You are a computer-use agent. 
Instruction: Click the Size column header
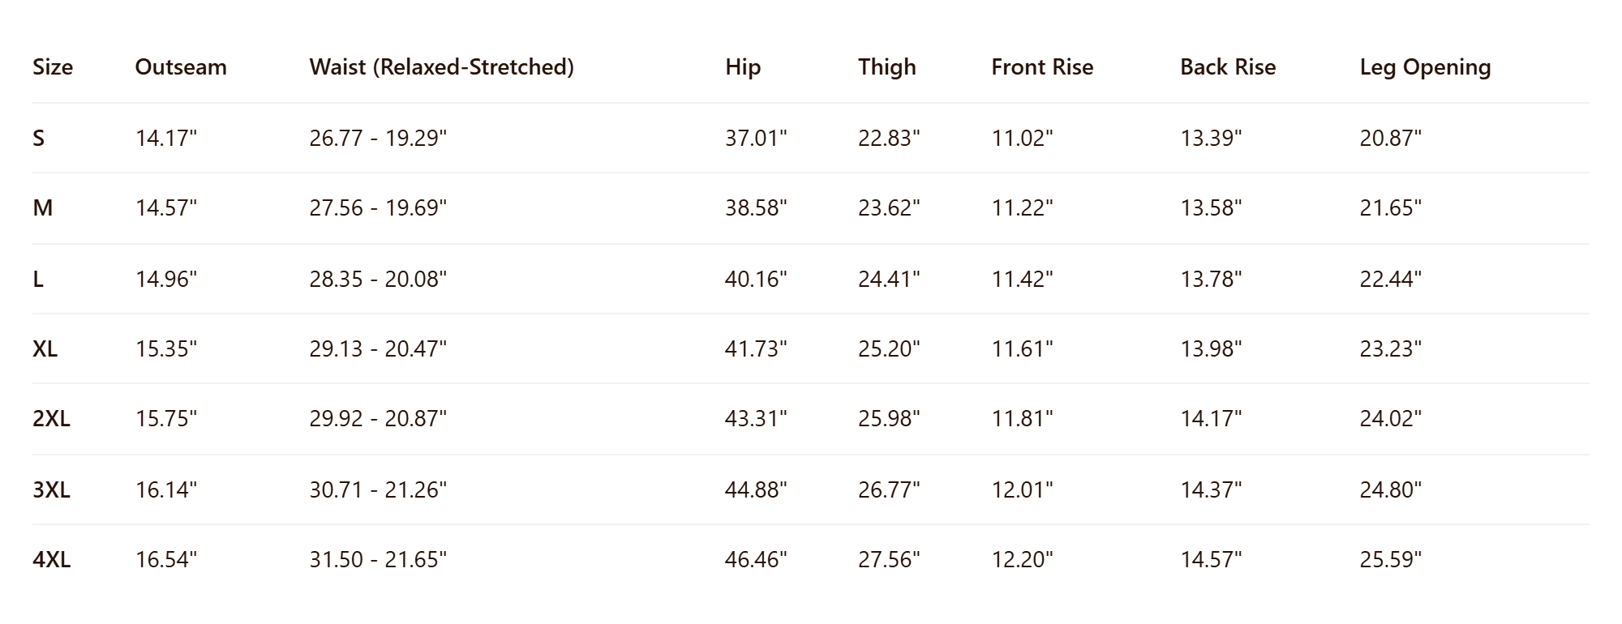tap(53, 66)
